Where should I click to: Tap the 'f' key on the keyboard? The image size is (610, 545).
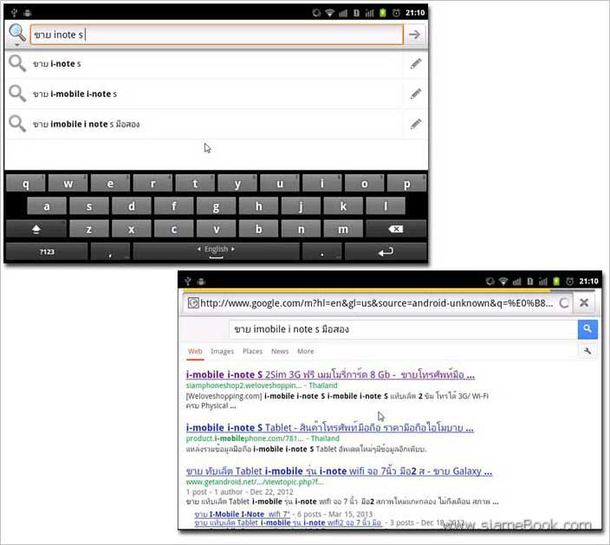tap(174, 206)
